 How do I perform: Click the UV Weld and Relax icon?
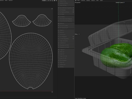59,12
